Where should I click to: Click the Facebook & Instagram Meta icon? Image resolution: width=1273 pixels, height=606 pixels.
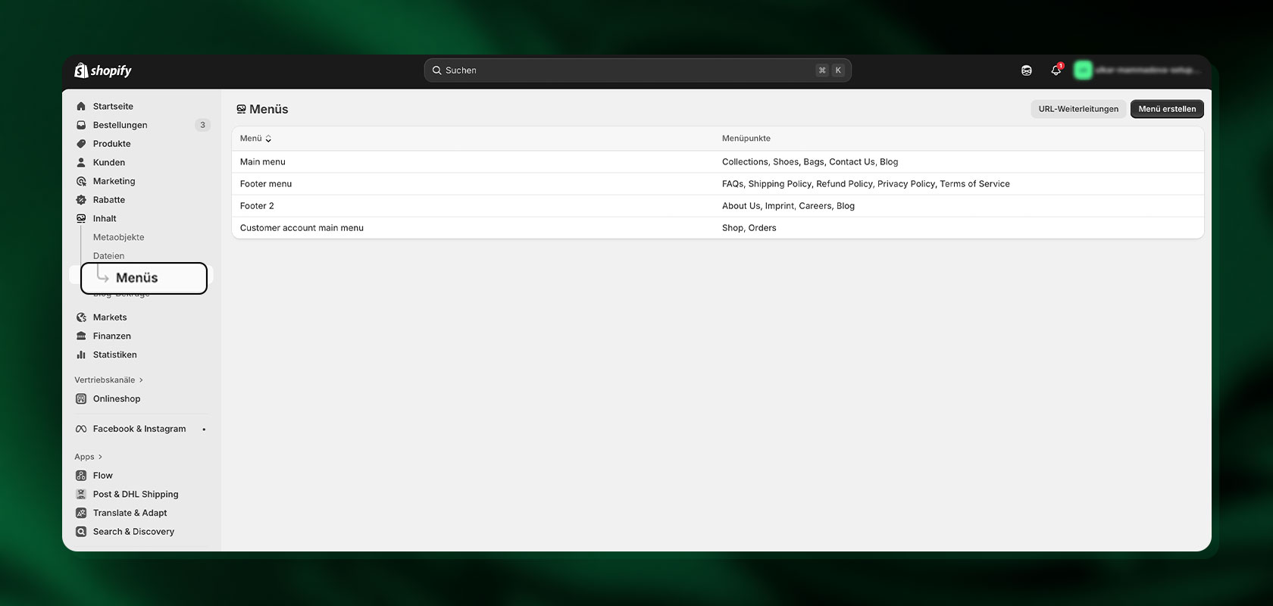81,429
